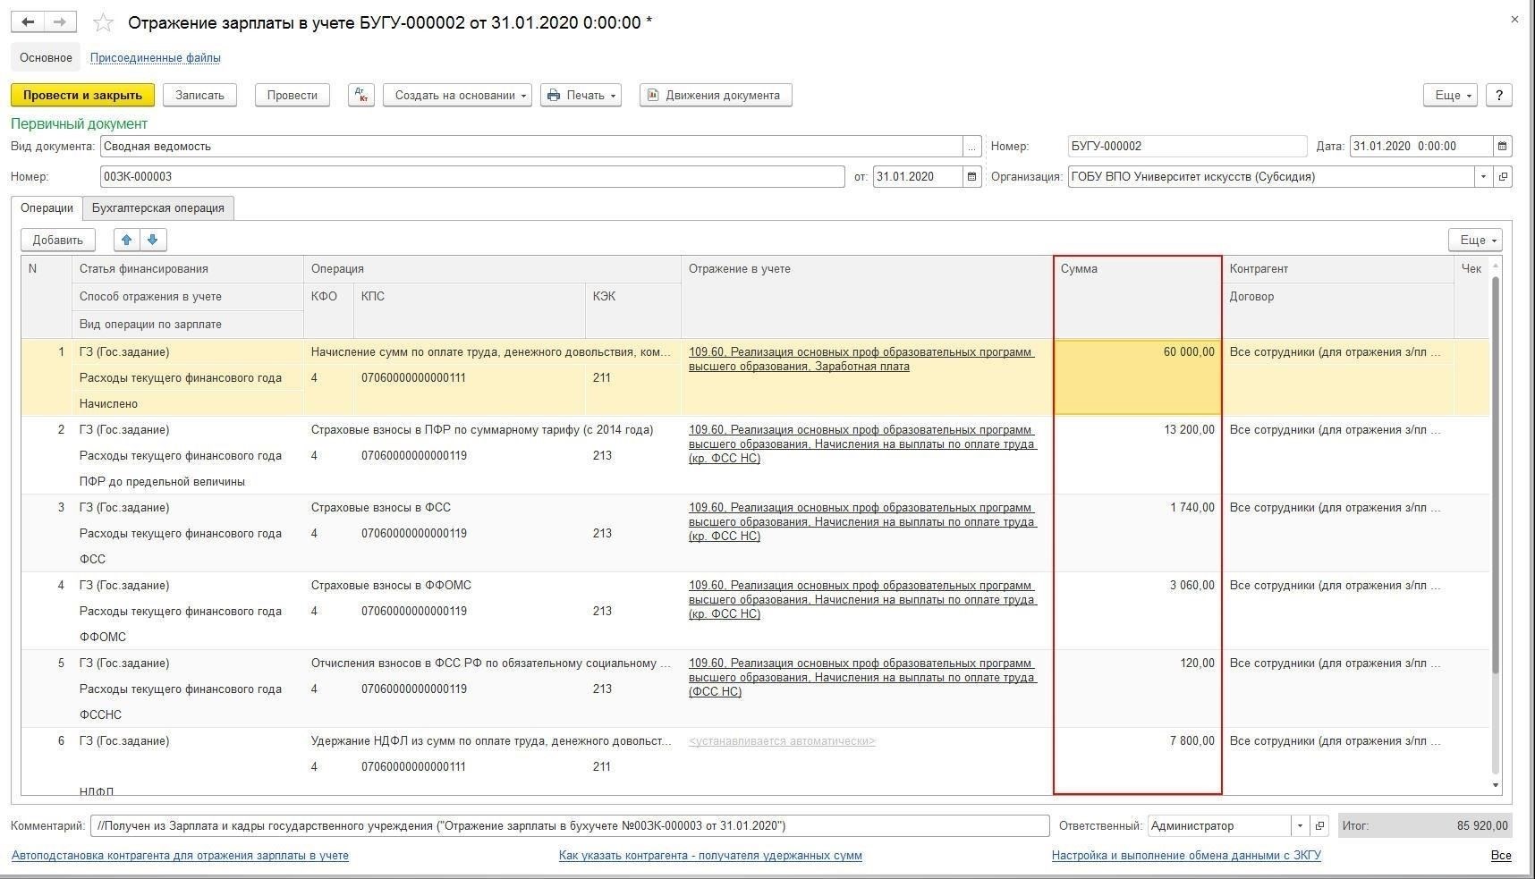Open the Присоединенные файлы section
The image size is (1535, 879).
click(x=156, y=58)
